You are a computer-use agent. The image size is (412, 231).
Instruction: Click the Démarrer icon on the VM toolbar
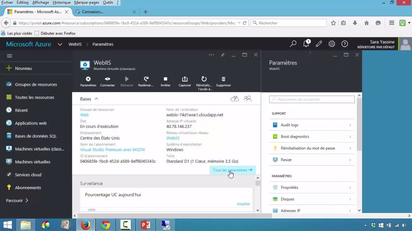point(127,81)
